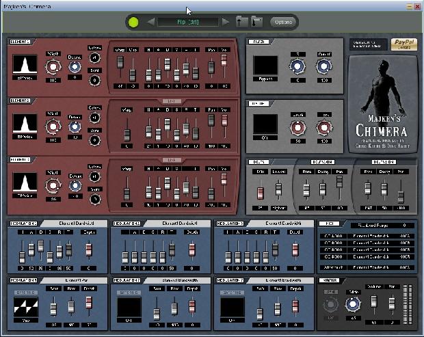Open the Options menu button
424x337 pixels.
click(x=283, y=22)
